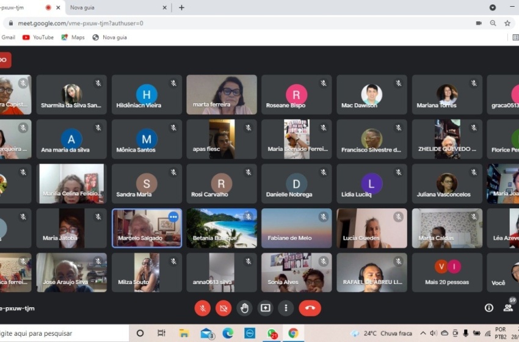Open meeting details info icon

pyautogui.click(x=488, y=308)
